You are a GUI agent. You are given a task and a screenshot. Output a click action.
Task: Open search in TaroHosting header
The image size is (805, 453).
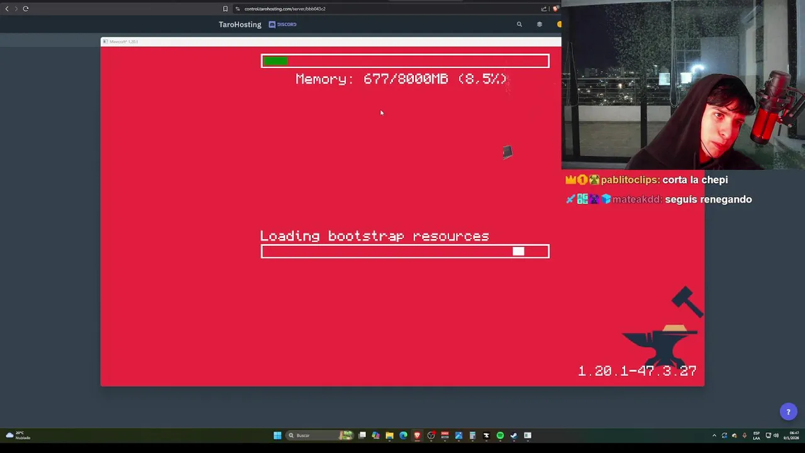pyautogui.click(x=519, y=25)
